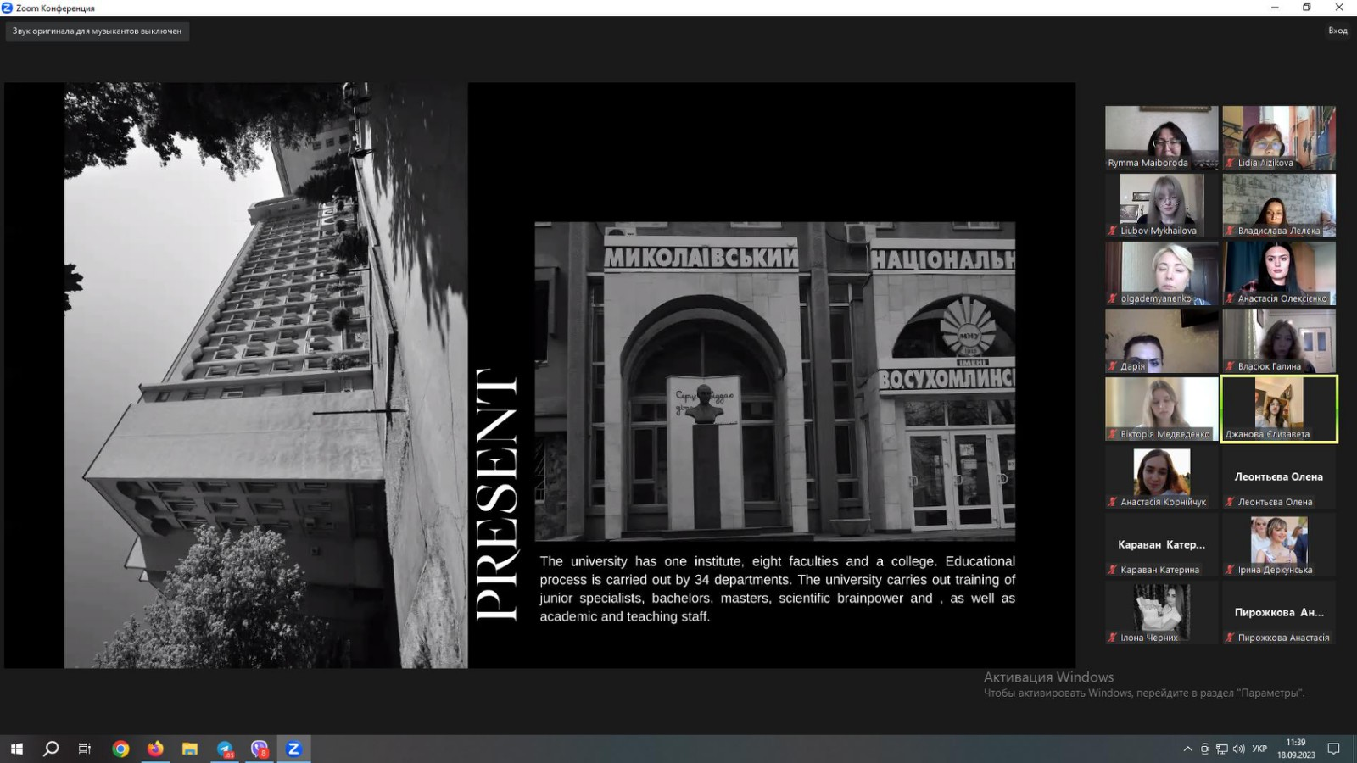Switch to Telegram in the taskbar
This screenshot has width=1357, height=763.
coord(225,749)
